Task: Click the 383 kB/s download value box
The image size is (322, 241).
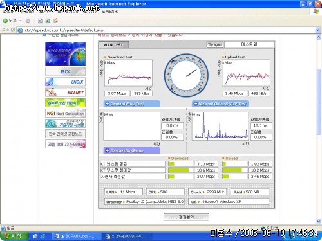Action: click(142, 93)
